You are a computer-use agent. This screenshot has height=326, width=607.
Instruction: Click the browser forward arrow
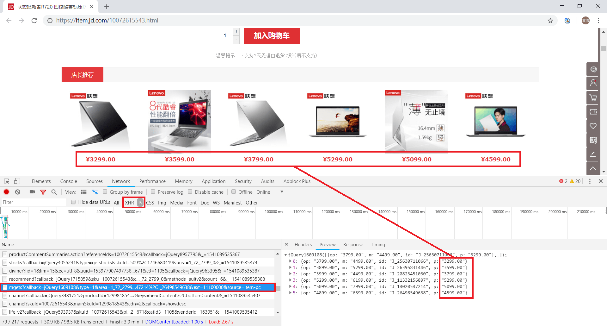click(21, 21)
